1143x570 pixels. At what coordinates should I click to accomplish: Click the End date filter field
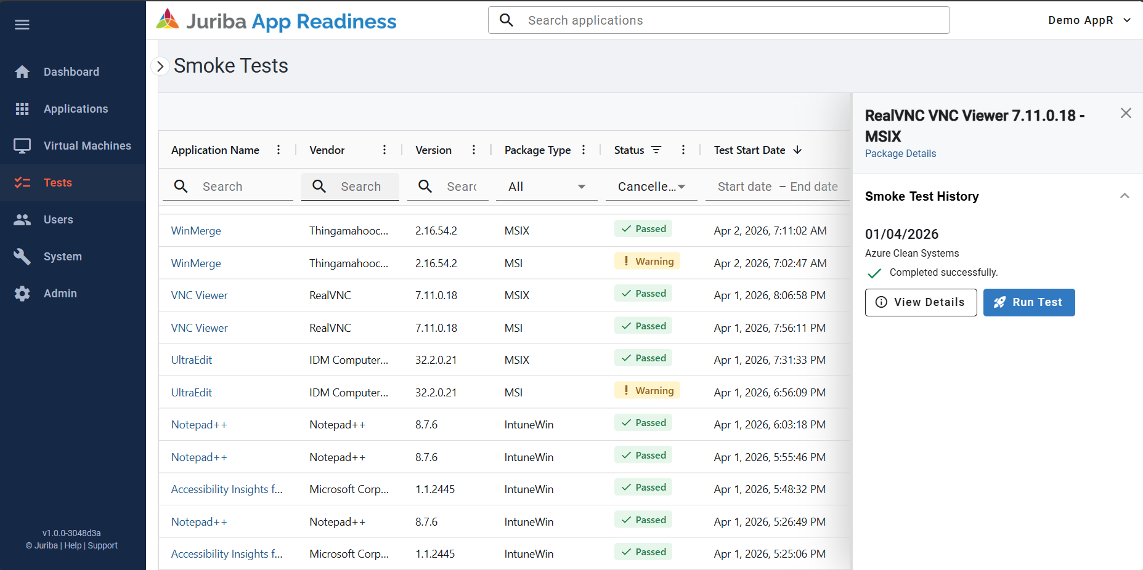(814, 187)
